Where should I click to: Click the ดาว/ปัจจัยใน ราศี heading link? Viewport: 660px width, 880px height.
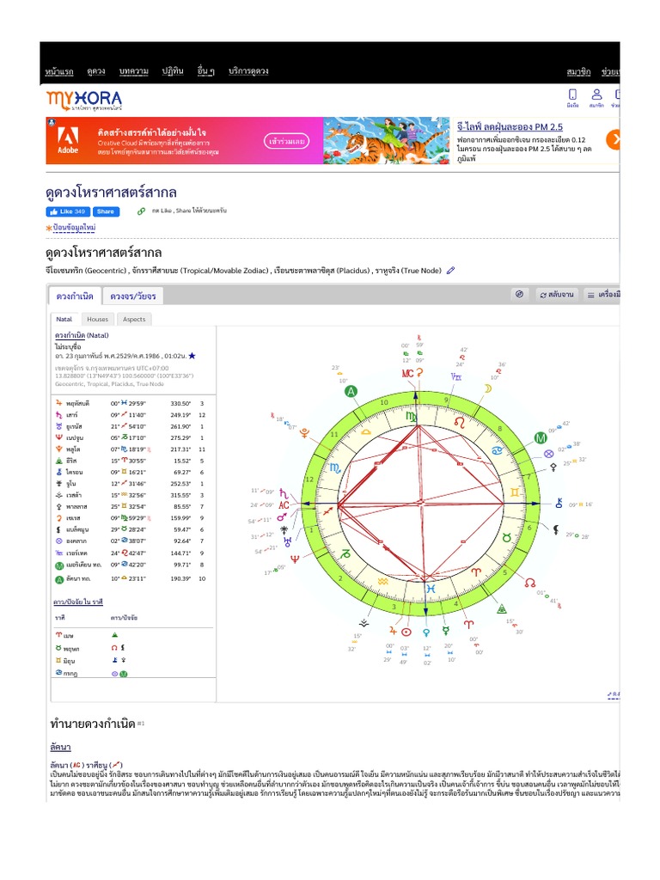78,602
